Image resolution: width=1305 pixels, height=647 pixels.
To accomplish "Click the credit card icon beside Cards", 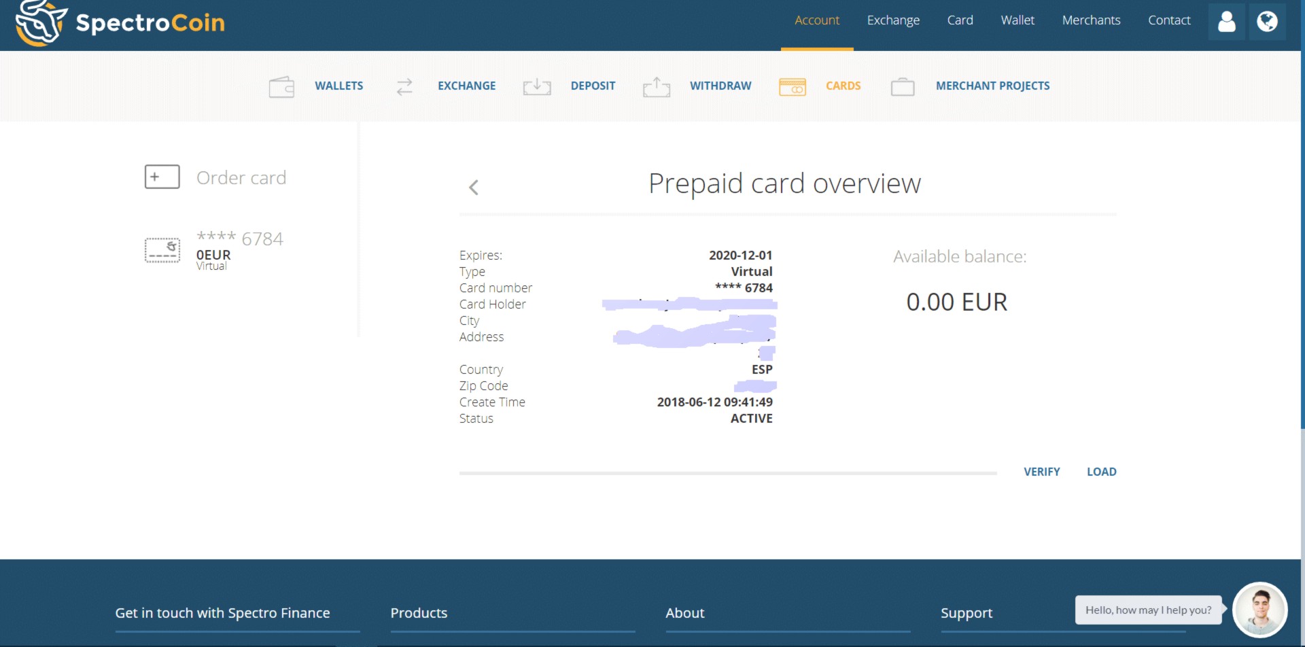I will [x=792, y=87].
